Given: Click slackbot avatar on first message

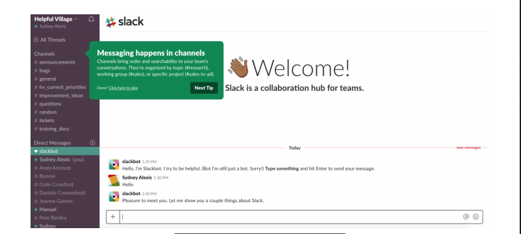Looking at the screenshot, I should [114, 165].
